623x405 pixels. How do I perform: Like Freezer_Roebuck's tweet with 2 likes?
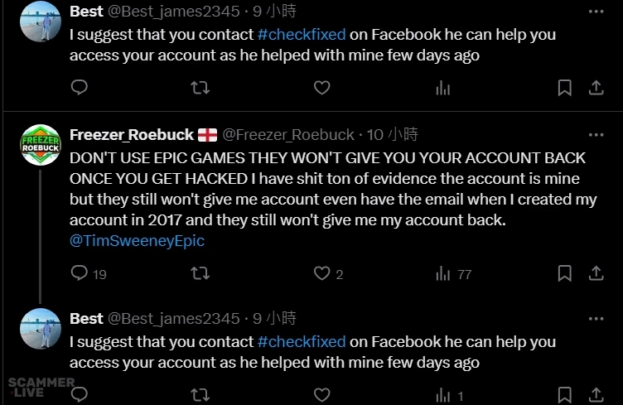point(321,273)
